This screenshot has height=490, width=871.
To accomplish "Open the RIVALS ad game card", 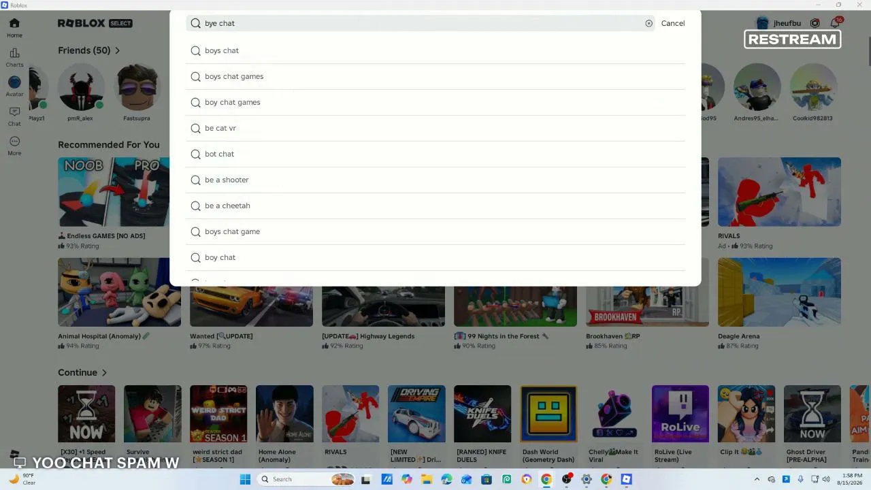I will pos(779,192).
